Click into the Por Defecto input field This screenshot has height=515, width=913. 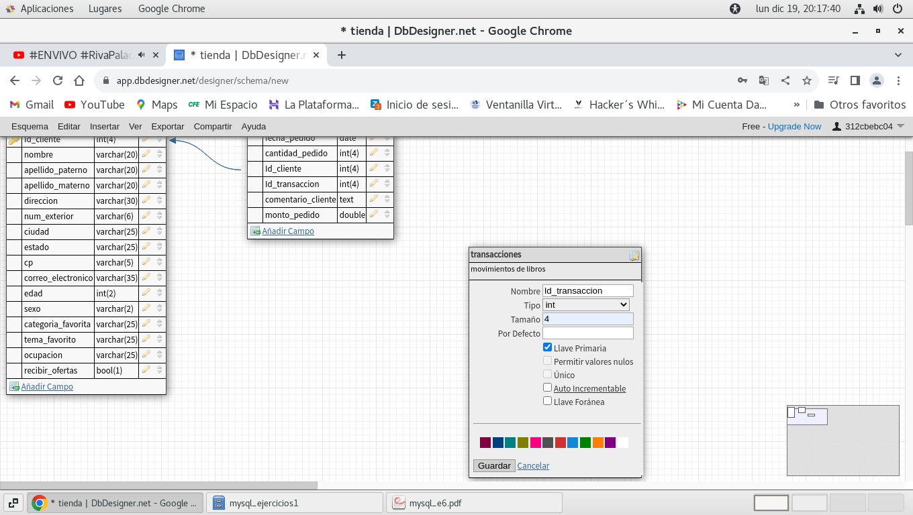click(x=588, y=333)
